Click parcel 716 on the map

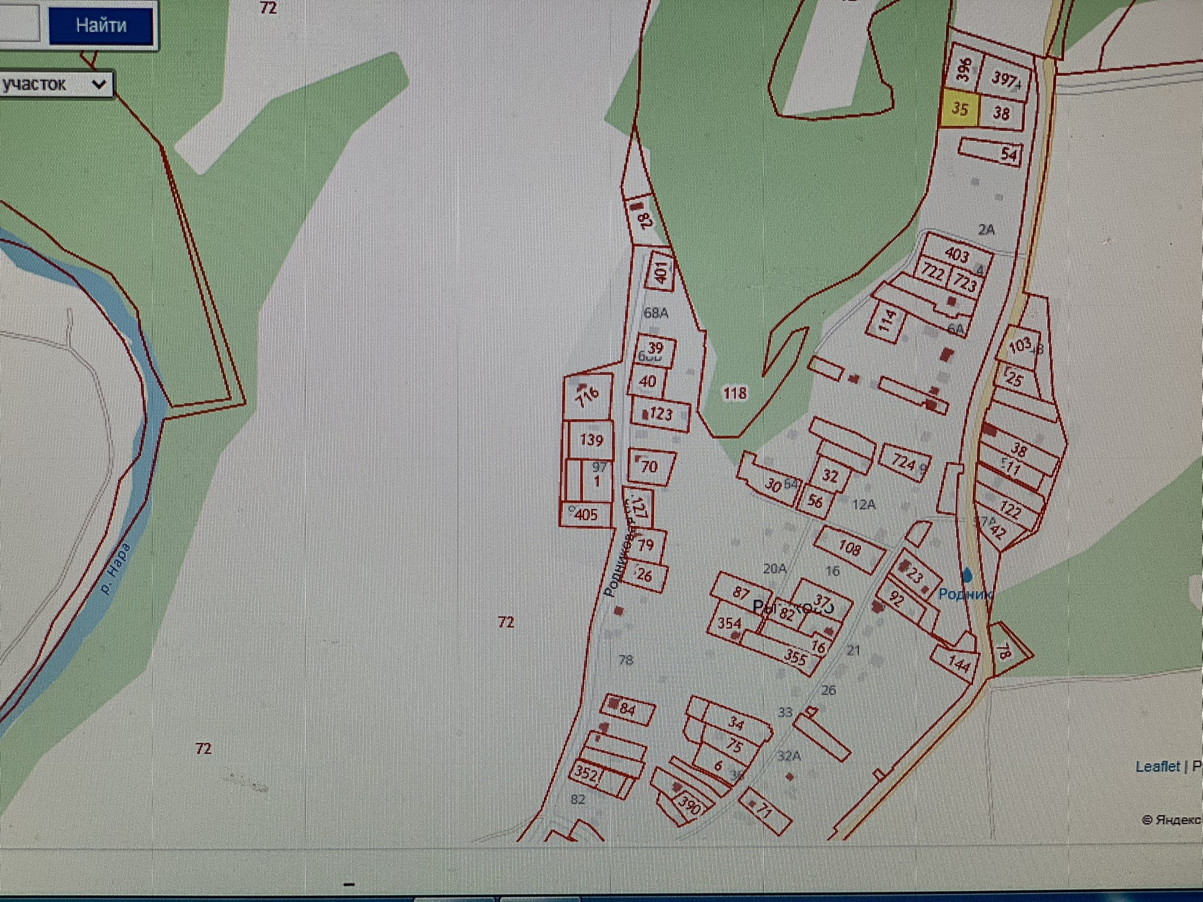coord(587,397)
